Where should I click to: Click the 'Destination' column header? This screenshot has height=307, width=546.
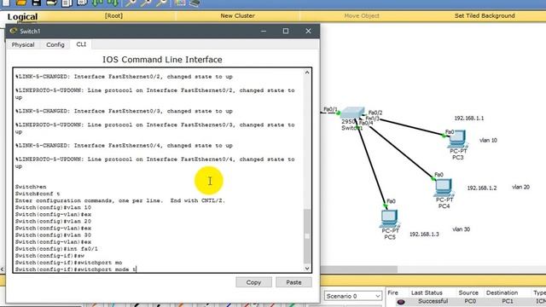point(502,293)
